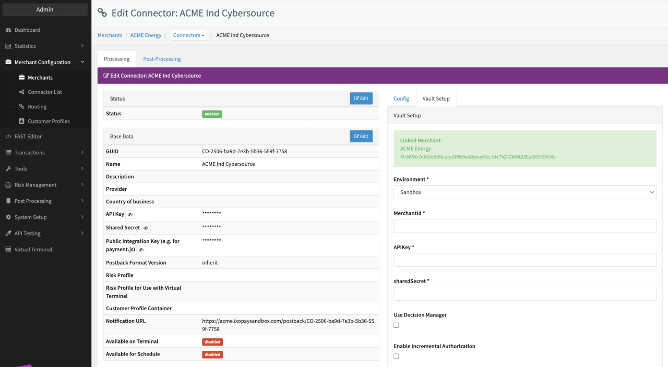Click the Risk Management scales icon
668x367 pixels.
8,185
